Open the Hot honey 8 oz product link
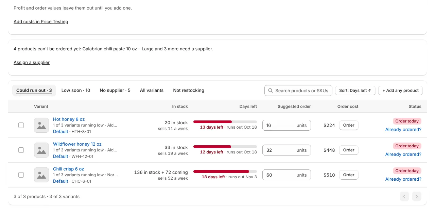The width and height of the screenshot is (435, 213). point(69,119)
